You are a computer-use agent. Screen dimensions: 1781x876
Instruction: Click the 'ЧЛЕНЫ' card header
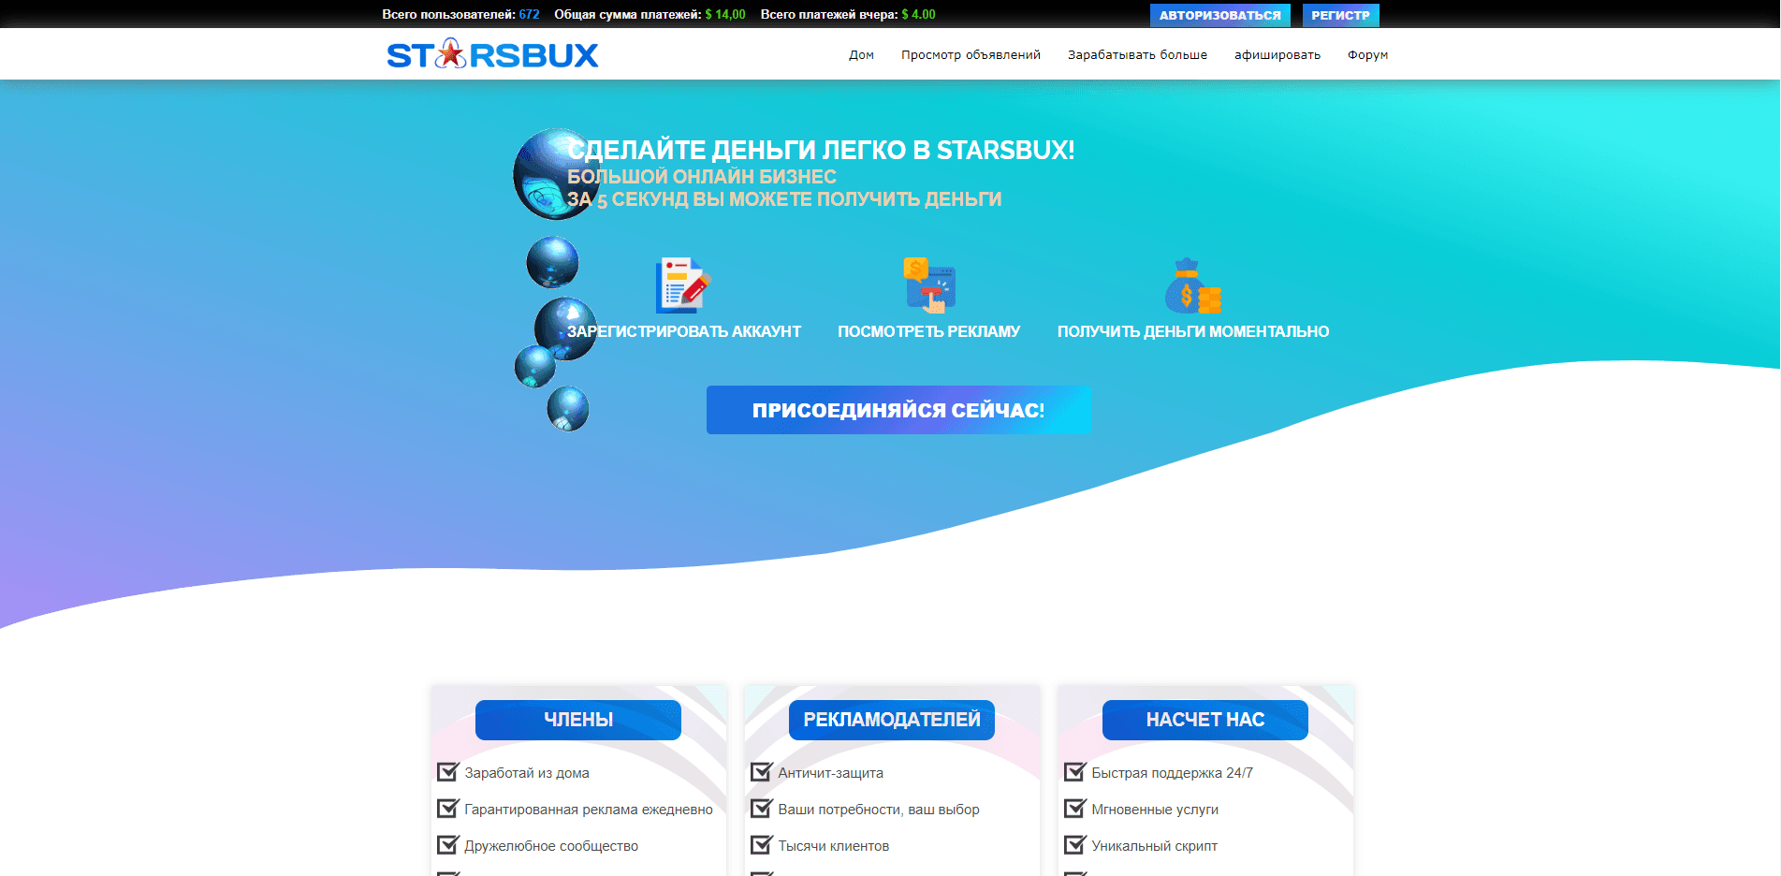[x=578, y=720]
